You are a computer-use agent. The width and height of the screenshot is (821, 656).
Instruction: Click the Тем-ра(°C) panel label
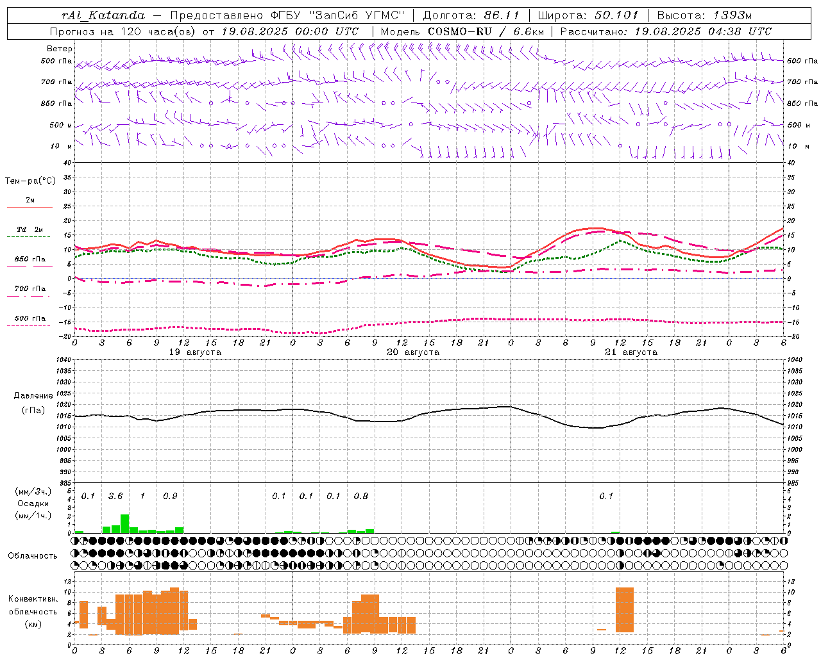pos(30,181)
